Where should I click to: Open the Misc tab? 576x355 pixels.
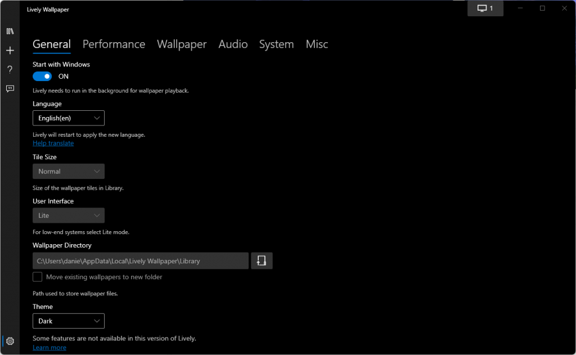coord(317,44)
